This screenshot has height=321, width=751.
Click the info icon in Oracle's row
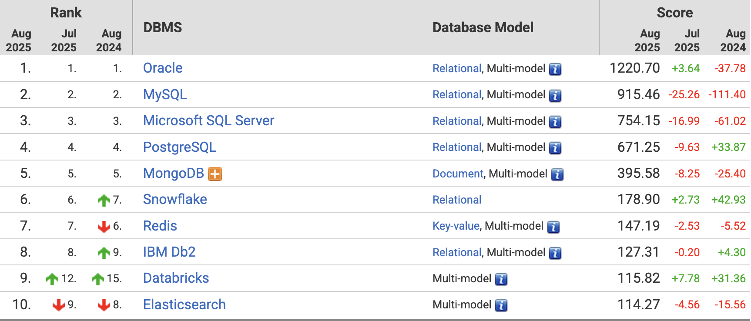click(x=555, y=69)
